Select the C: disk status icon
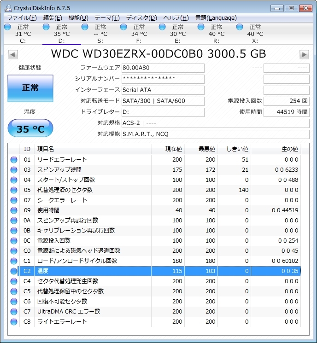317x343 pixels. coord(7,27)
